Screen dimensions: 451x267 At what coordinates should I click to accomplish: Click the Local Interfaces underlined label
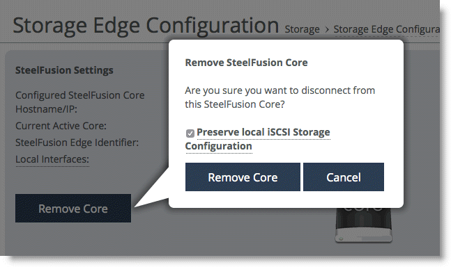[x=52, y=159]
